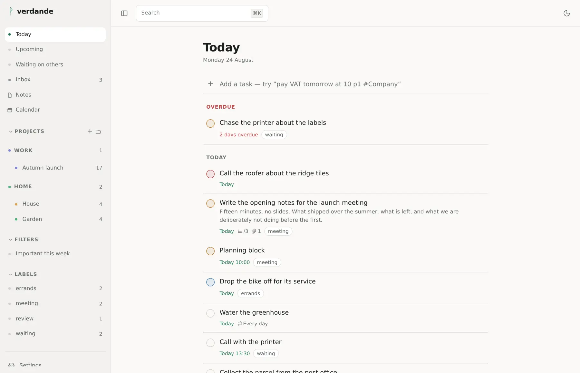Switch to dark mode with moon icon
This screenshot has width=580, height=373.
(x=567, y=13)
